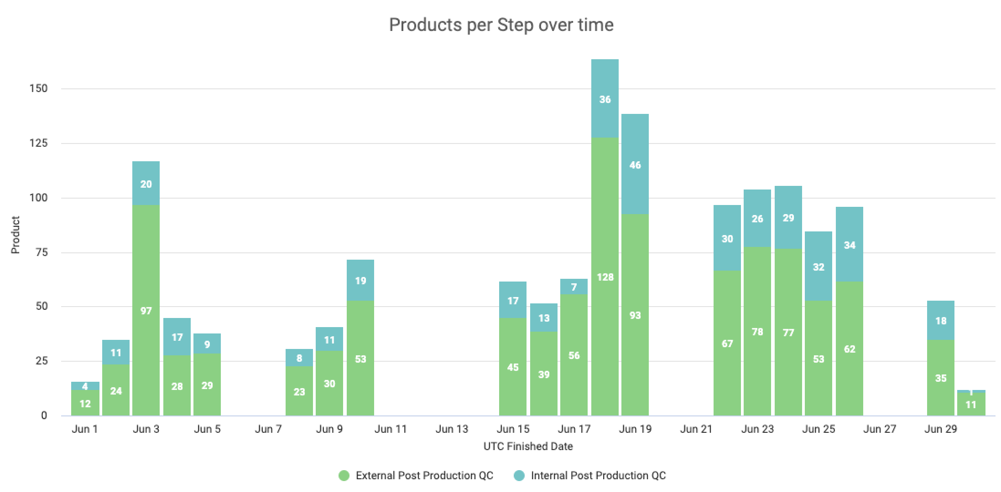Select the teal segment labeled 26

(x=757, y=218)
